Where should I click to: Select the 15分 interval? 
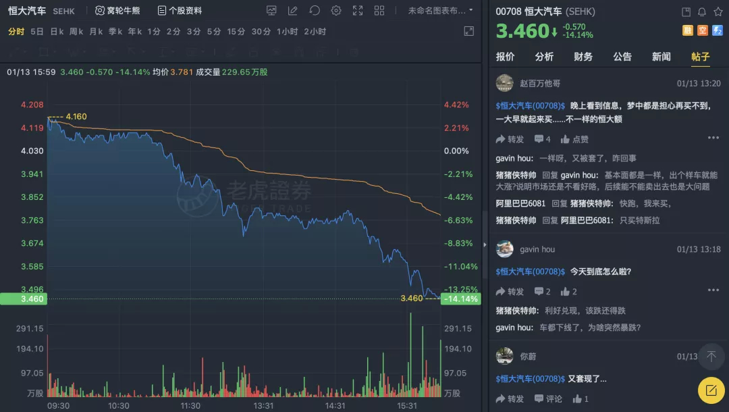point(236,32)
